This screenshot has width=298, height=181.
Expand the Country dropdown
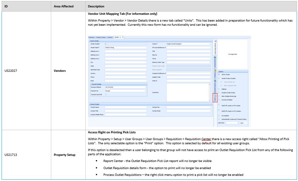click(x=145, y=73)
